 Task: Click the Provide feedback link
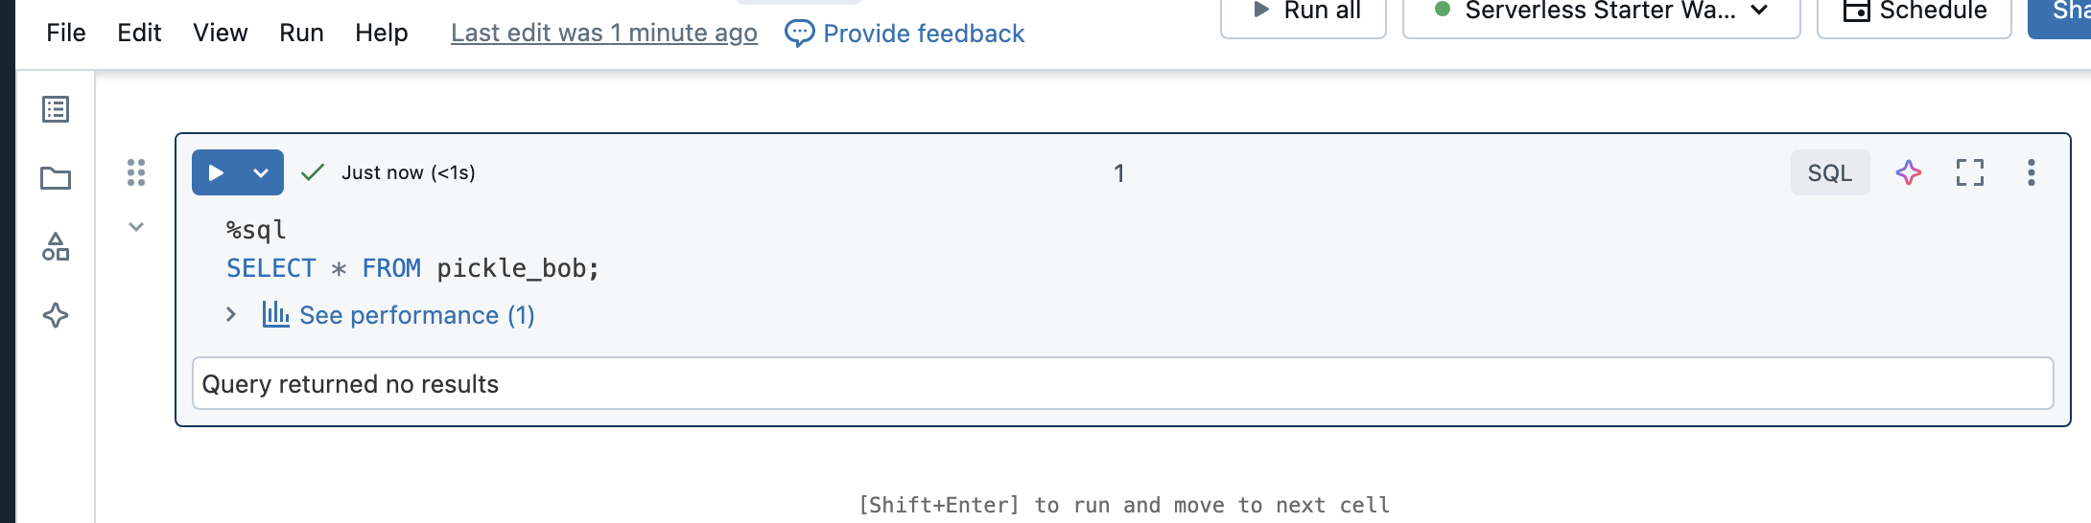pos(905,34)
